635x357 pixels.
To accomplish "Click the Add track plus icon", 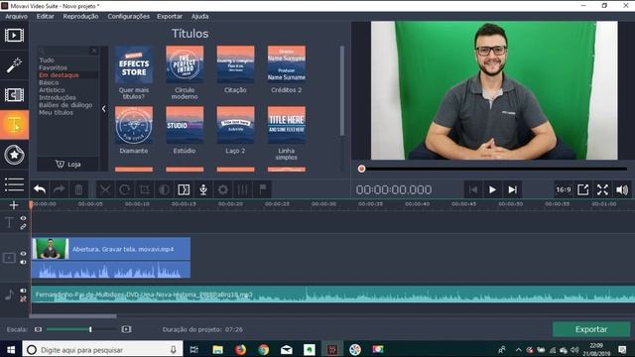I will tap(14, 205).
